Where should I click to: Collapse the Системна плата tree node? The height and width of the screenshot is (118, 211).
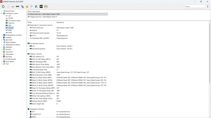pyautogui.click(x=1, y=13)
